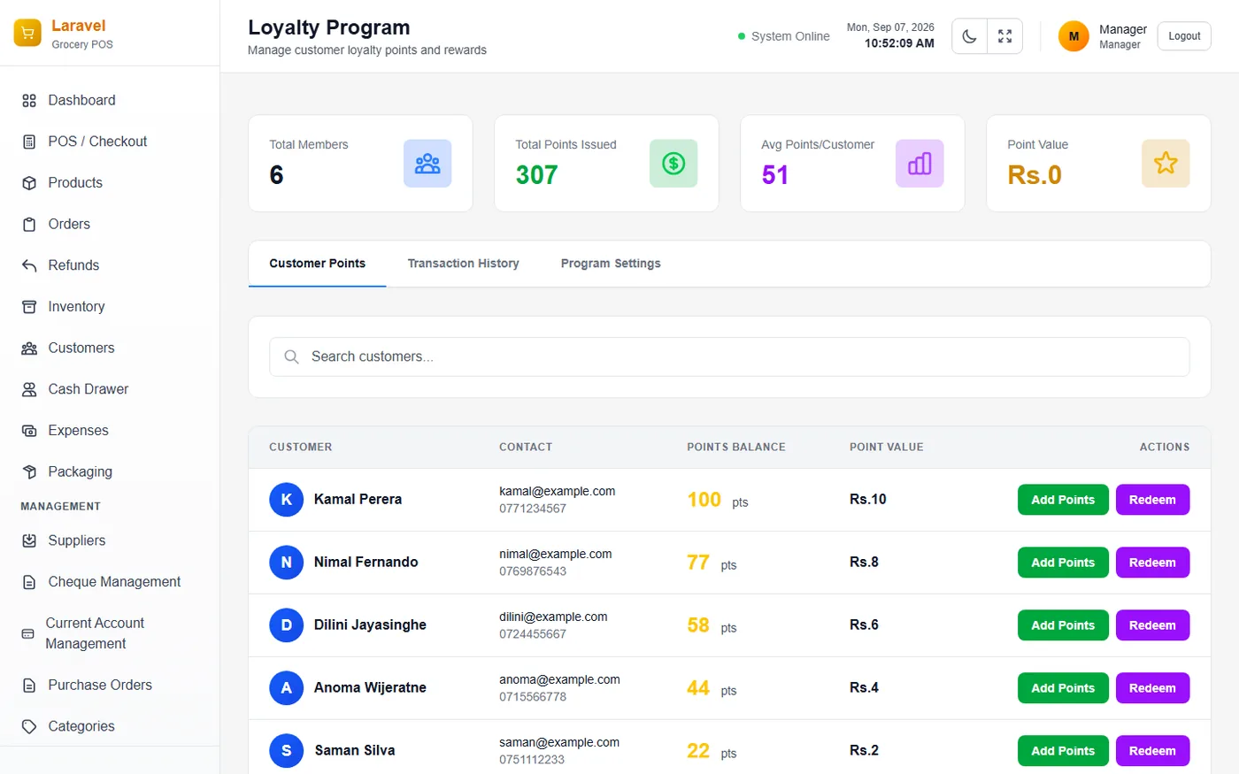
Task: Click the Nimal Fernando customer name
Action: click(x=366, y=563)
